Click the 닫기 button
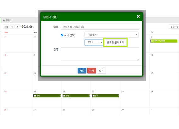This screenshot has width=179, height=129. 101,71
